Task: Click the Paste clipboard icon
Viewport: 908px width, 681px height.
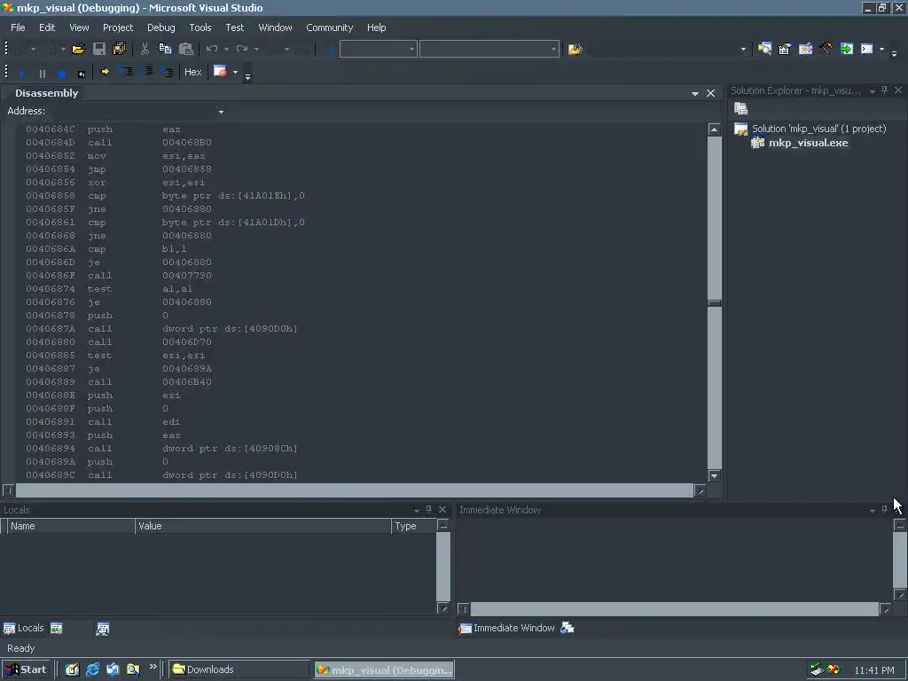Action: point(186,50)
